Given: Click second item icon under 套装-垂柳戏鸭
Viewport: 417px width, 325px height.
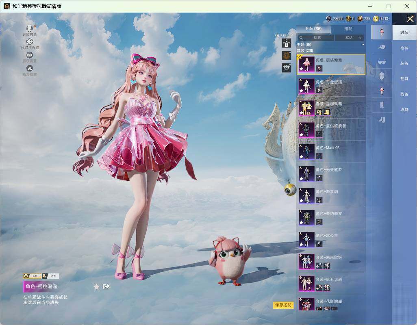Looking at the screenshot, I should (x=327, y=113).
